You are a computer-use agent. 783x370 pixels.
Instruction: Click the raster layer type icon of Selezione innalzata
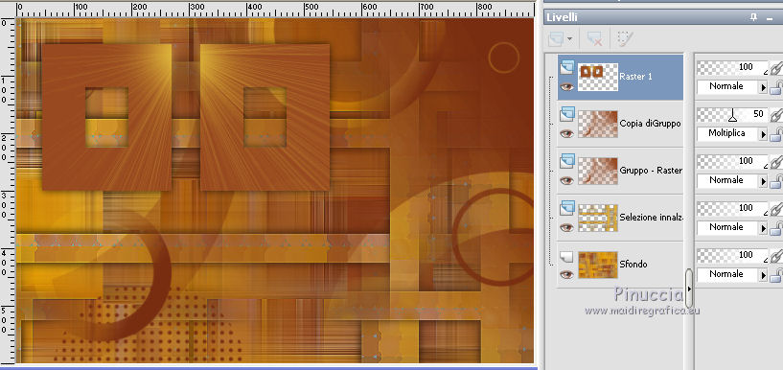(566, 207)
